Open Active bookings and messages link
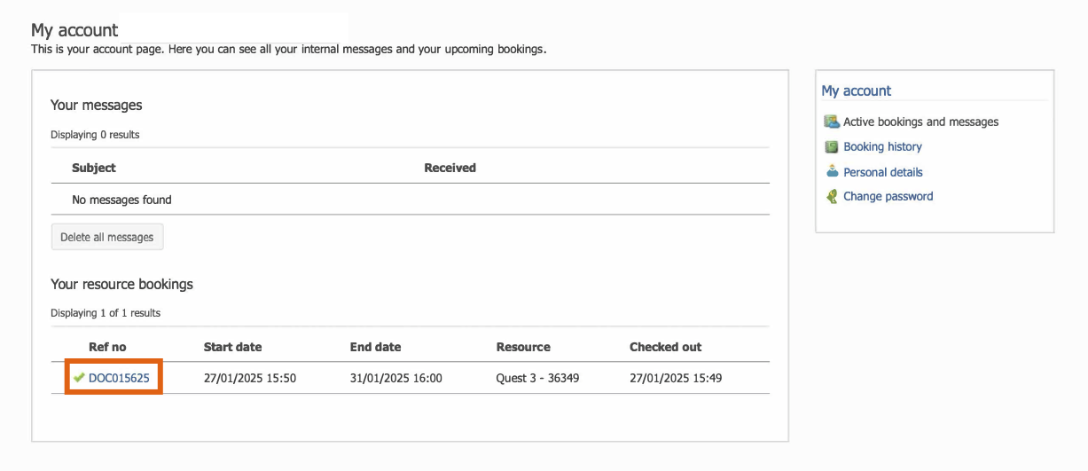This screenshot has height=471, width=1088. 920,122
